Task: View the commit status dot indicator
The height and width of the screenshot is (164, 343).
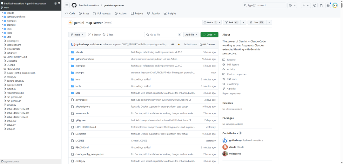Action: click(x=179, y=44)
